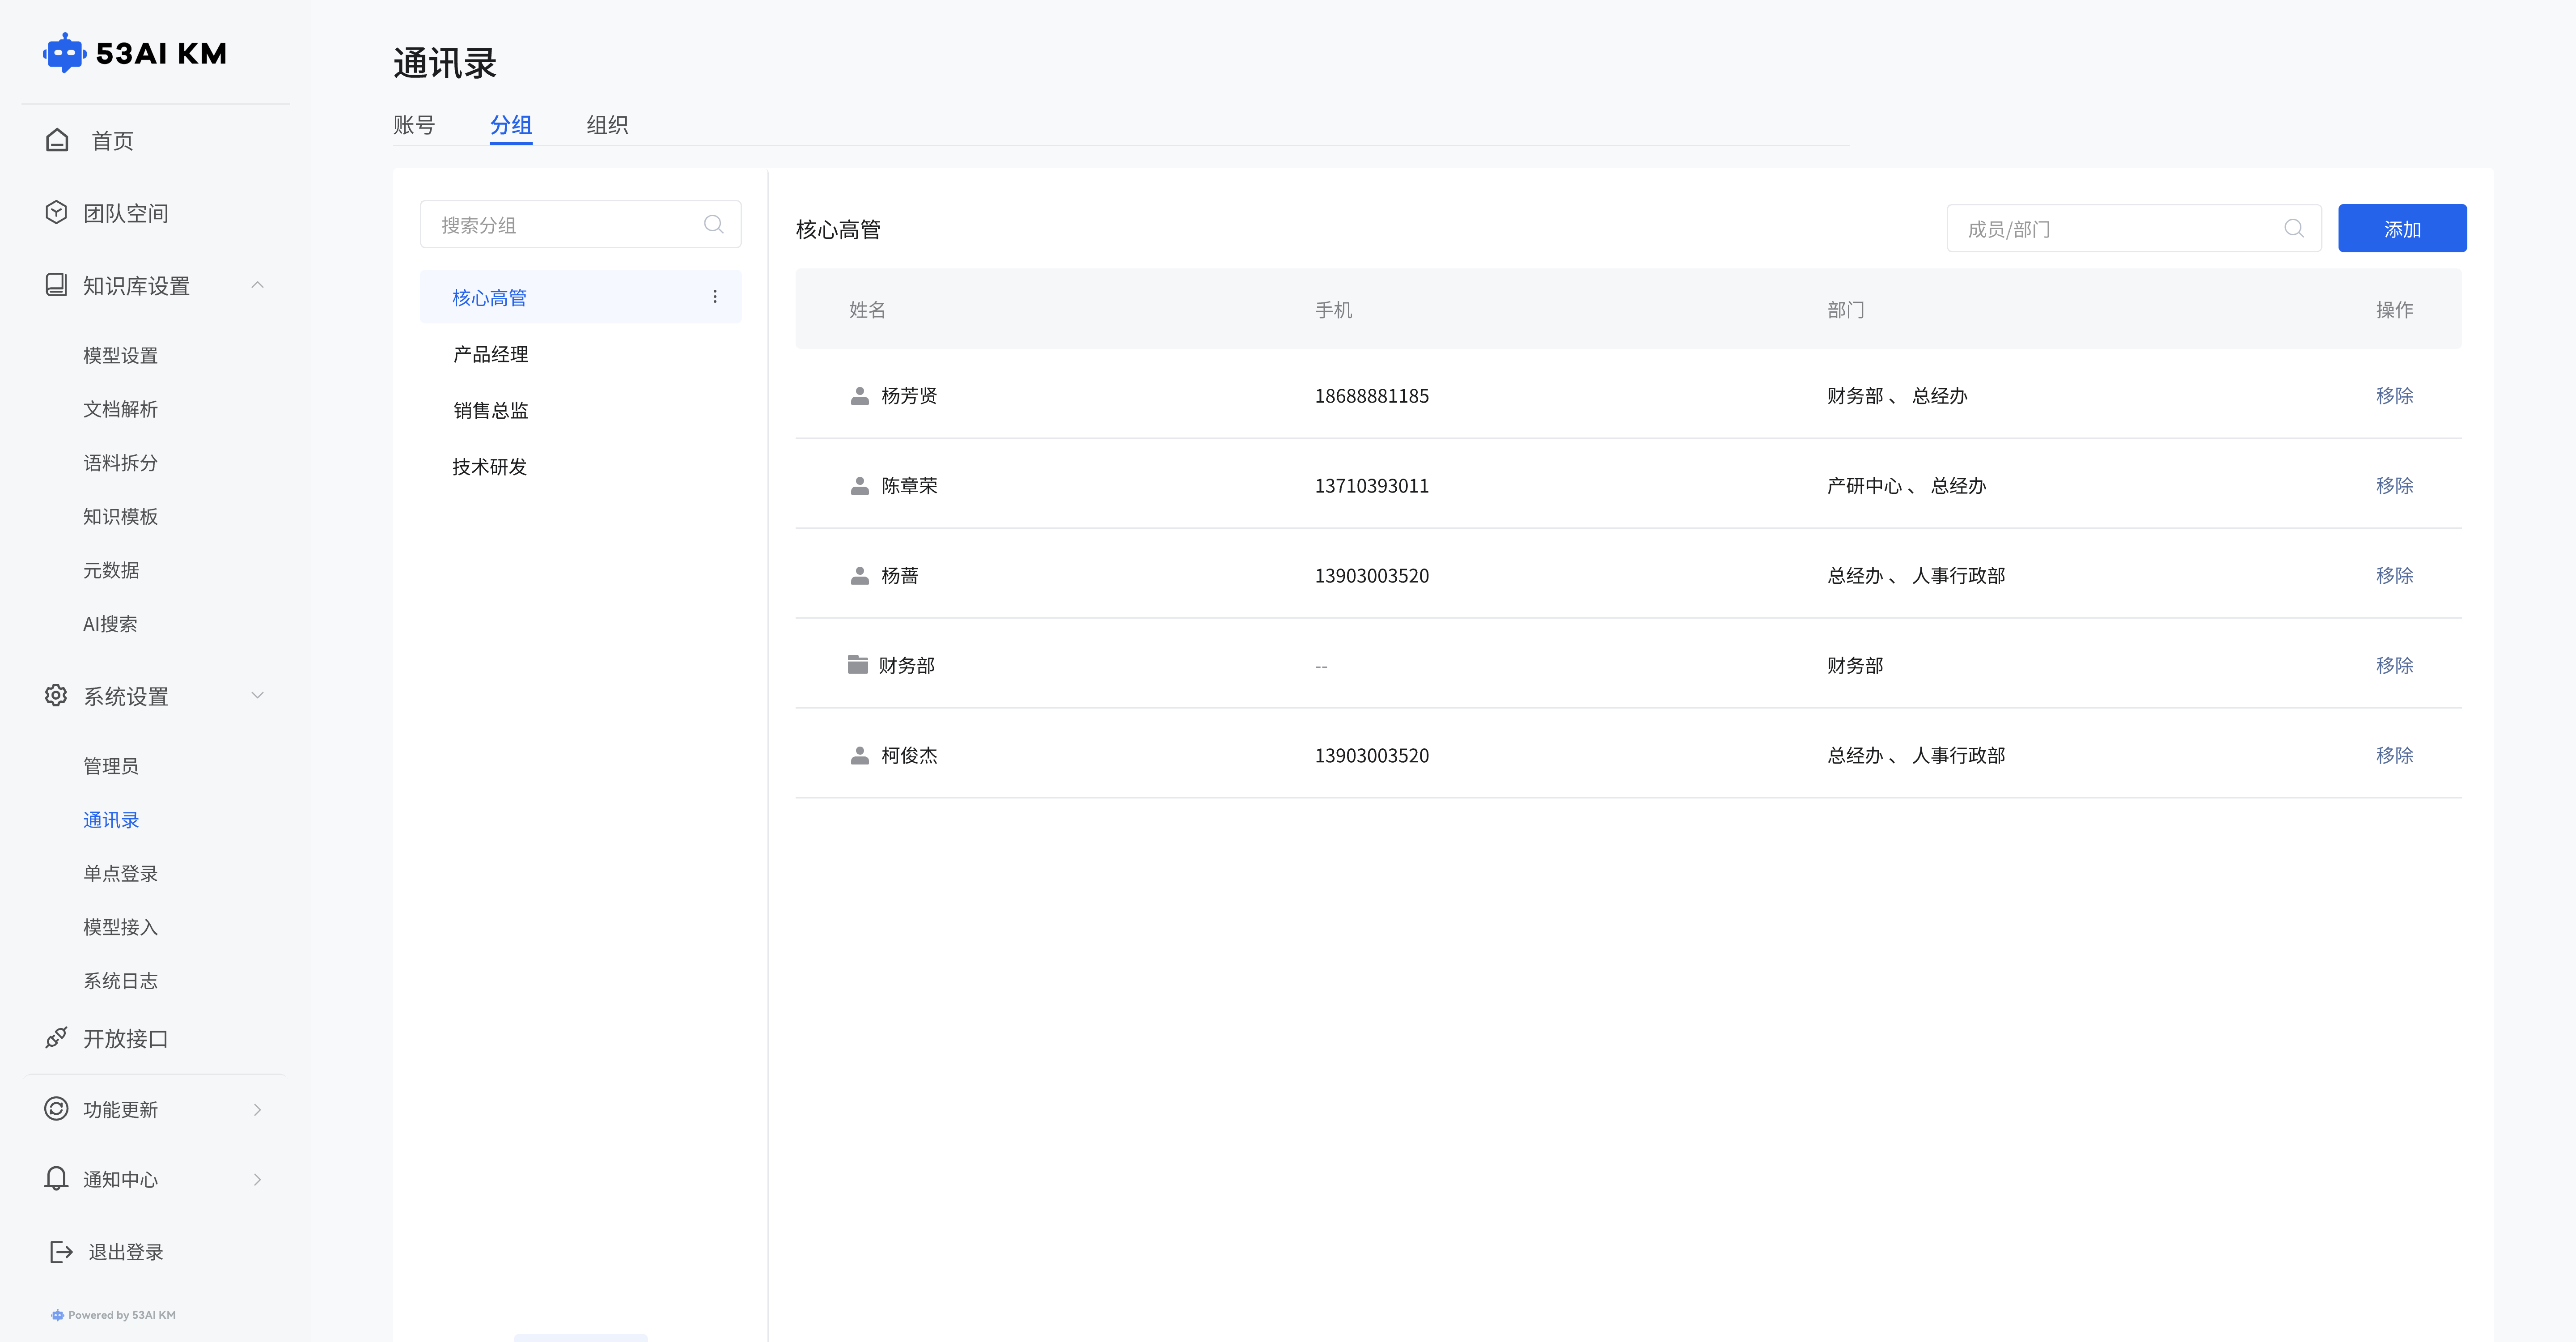The image size is (2576, 1342).
Task: Expand the 通知中心 arrow
Action: [x=257, y=1179]
